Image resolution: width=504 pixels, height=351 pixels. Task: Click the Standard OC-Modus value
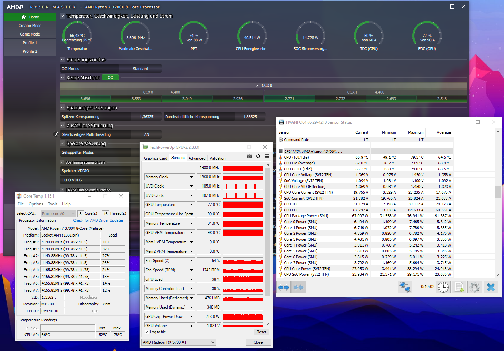[140, 69]
